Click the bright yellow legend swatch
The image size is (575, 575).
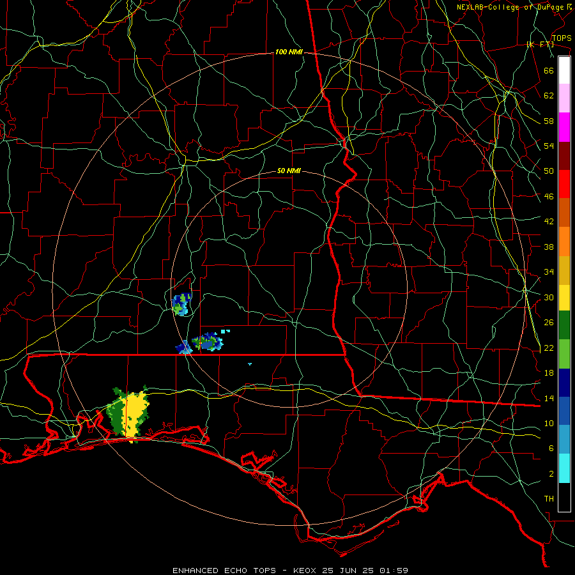[x=564, y=298]
